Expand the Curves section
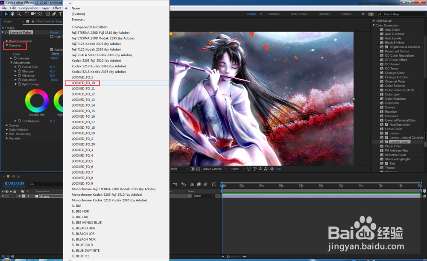Viewport: 427px width, 261px height. click(7, 125)
